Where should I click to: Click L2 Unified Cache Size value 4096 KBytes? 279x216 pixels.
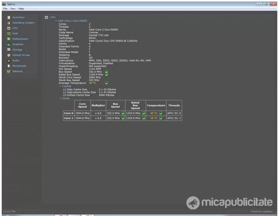(106, 95)
